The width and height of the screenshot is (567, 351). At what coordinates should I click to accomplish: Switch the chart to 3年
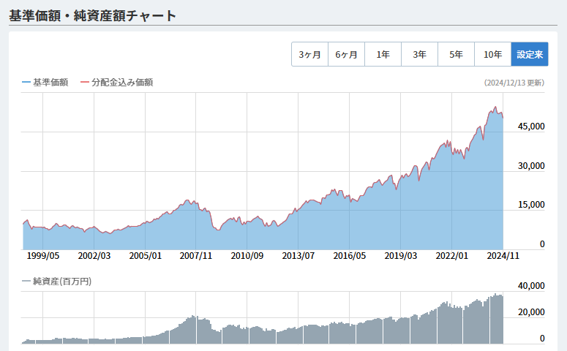coord(419,54)
